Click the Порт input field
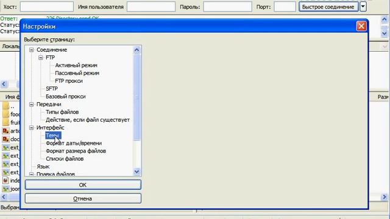Screen dimensions: 390x219 click(285, 7)
